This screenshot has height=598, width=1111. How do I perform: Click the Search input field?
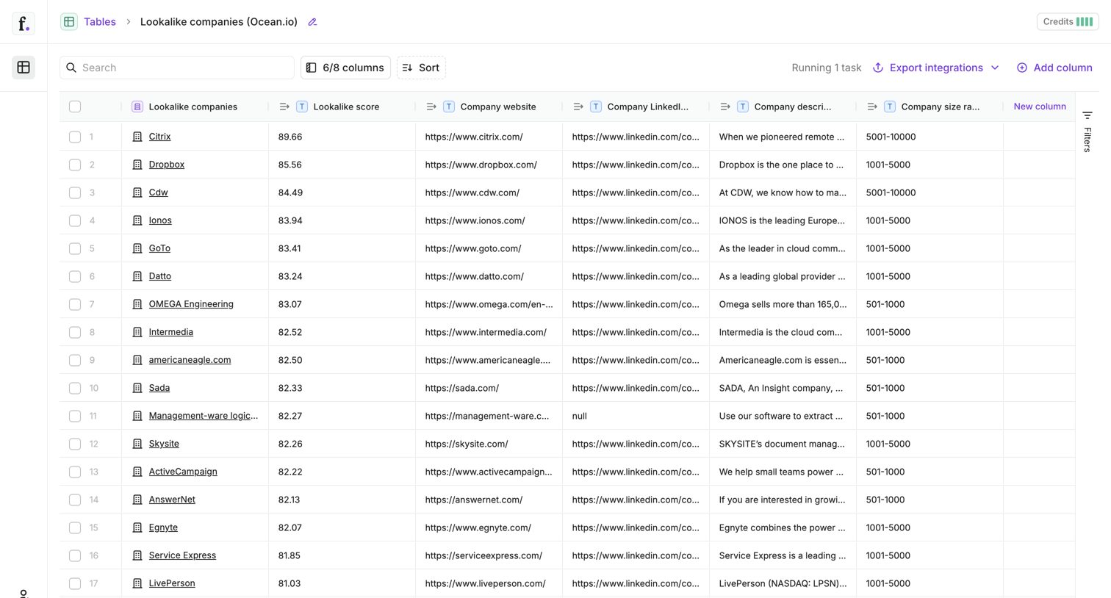pyautogui.click(x=177, y=68)
